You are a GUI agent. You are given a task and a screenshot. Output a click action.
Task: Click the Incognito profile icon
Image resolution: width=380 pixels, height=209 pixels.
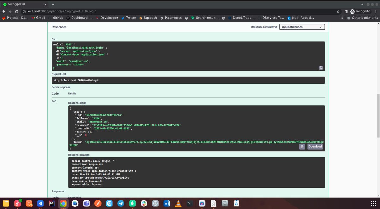[352, 11]
